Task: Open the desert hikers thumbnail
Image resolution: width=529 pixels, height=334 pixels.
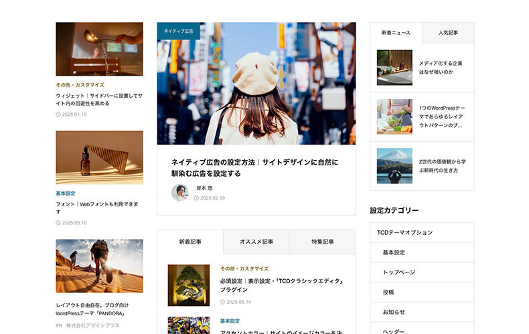Action: pyautogui.click(x=100, y=266)
